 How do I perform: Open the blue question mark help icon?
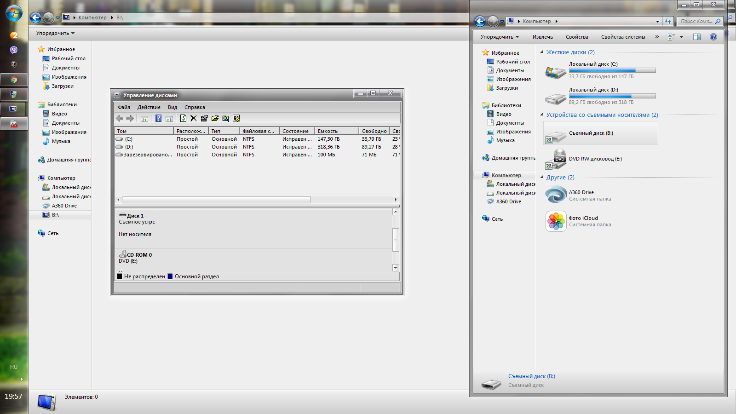point(158,119)
